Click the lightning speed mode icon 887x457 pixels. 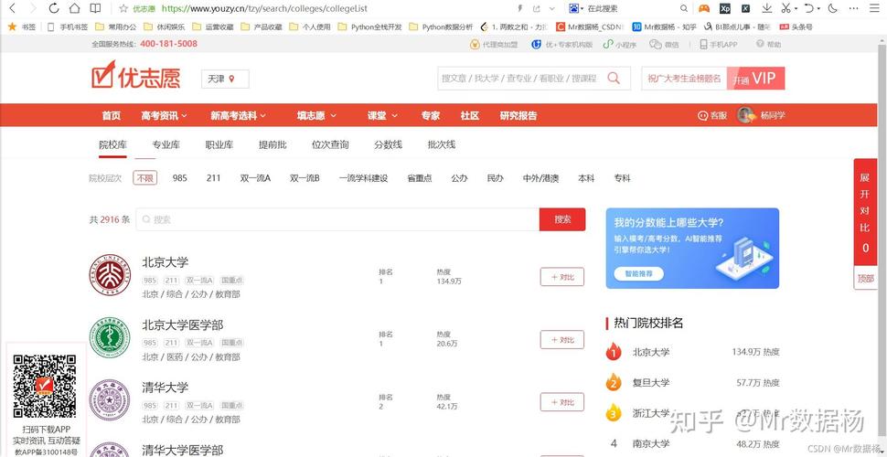coord(520,8)
